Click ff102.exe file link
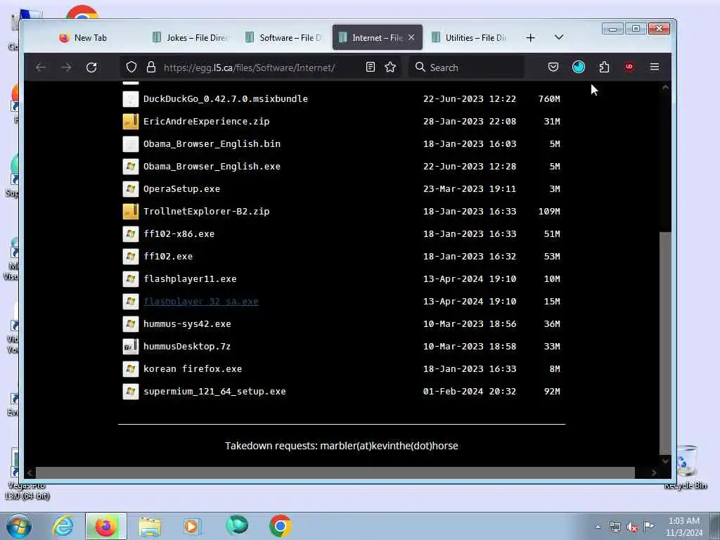This screenshot has width=720, height=540. 168,256
